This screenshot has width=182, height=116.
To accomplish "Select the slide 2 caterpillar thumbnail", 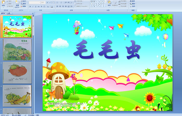I will (x=17, y=50).
